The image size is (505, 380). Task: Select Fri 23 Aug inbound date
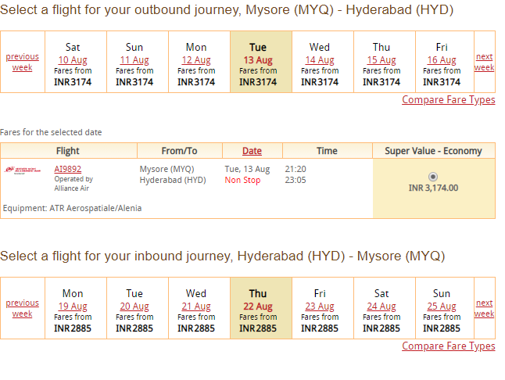pos(320,307)
